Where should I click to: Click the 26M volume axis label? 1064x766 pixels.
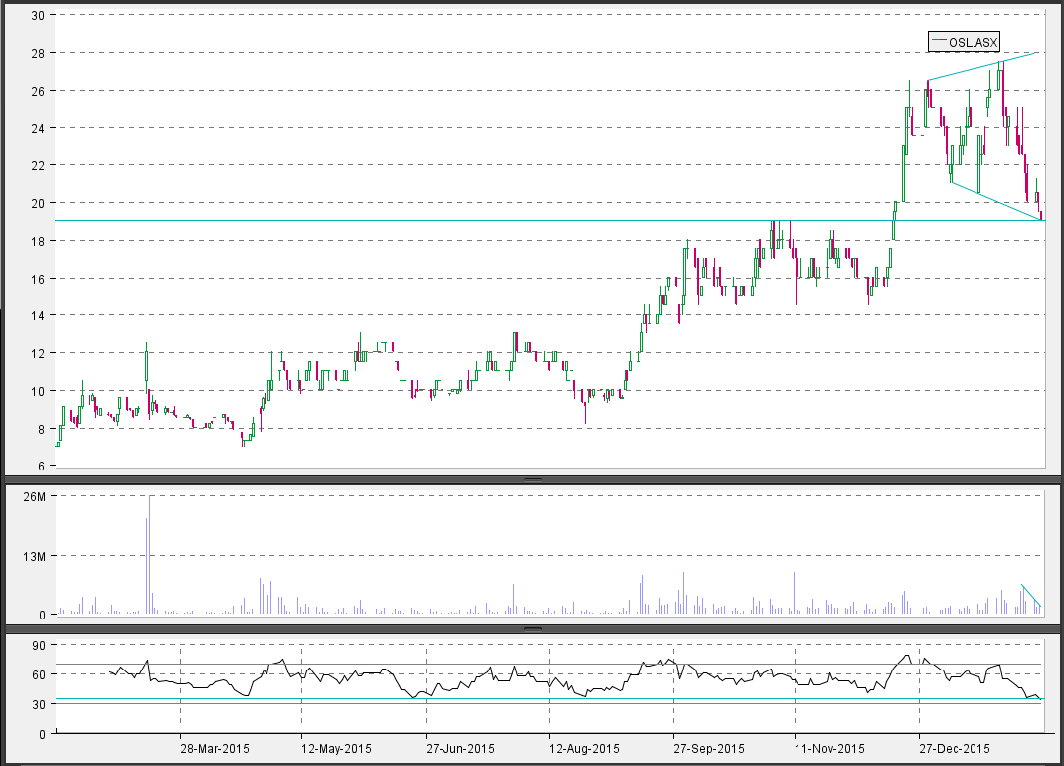click(x=34, y=497)
